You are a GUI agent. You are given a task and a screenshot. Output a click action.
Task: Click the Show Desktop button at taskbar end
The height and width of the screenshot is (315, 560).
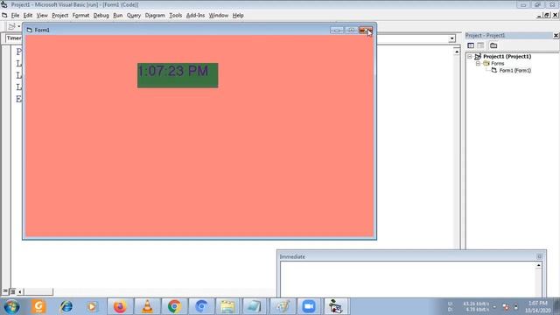(556, 306)
